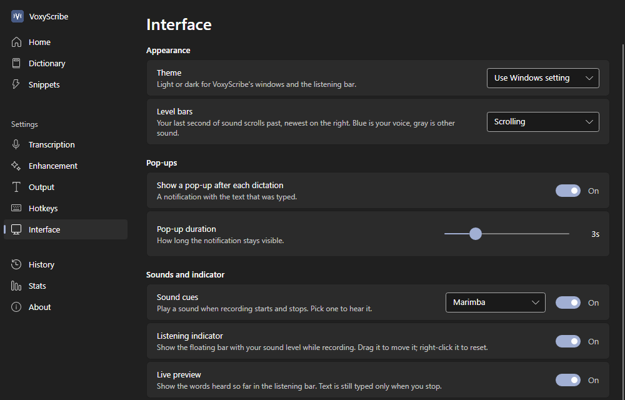Open History label in sidebar
This screenshot has height=400, width=625.
click(x=41, y=264)
